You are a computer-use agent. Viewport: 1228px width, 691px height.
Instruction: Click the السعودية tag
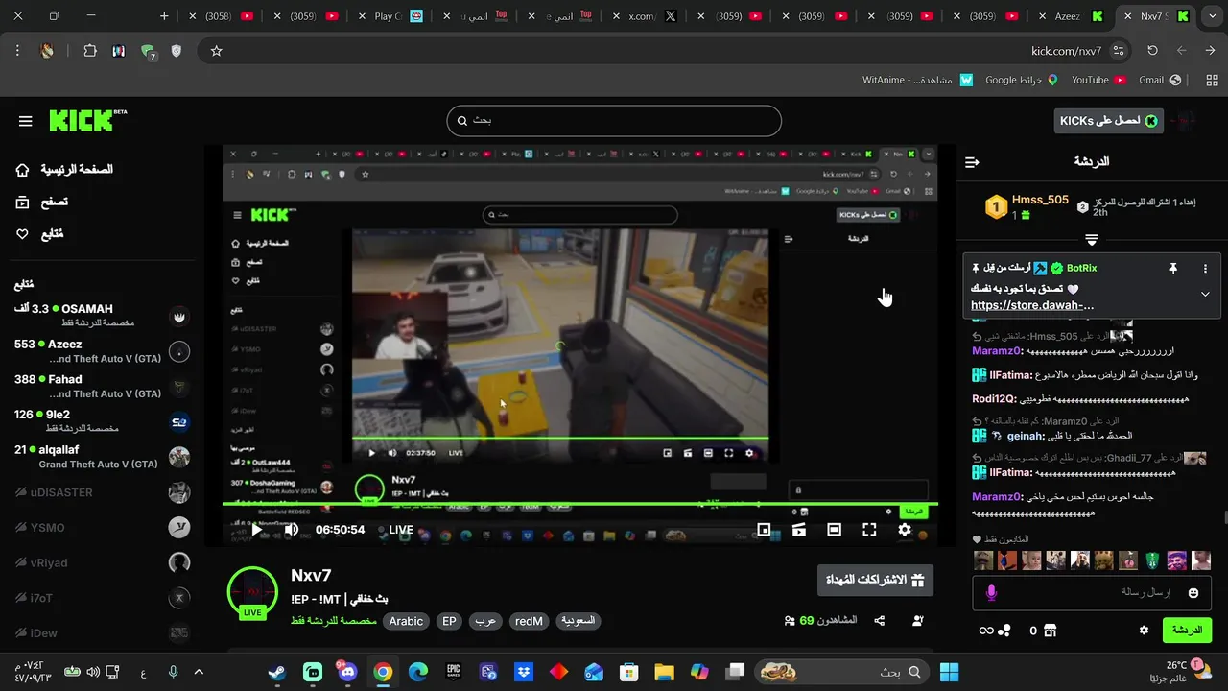[578, 621]
